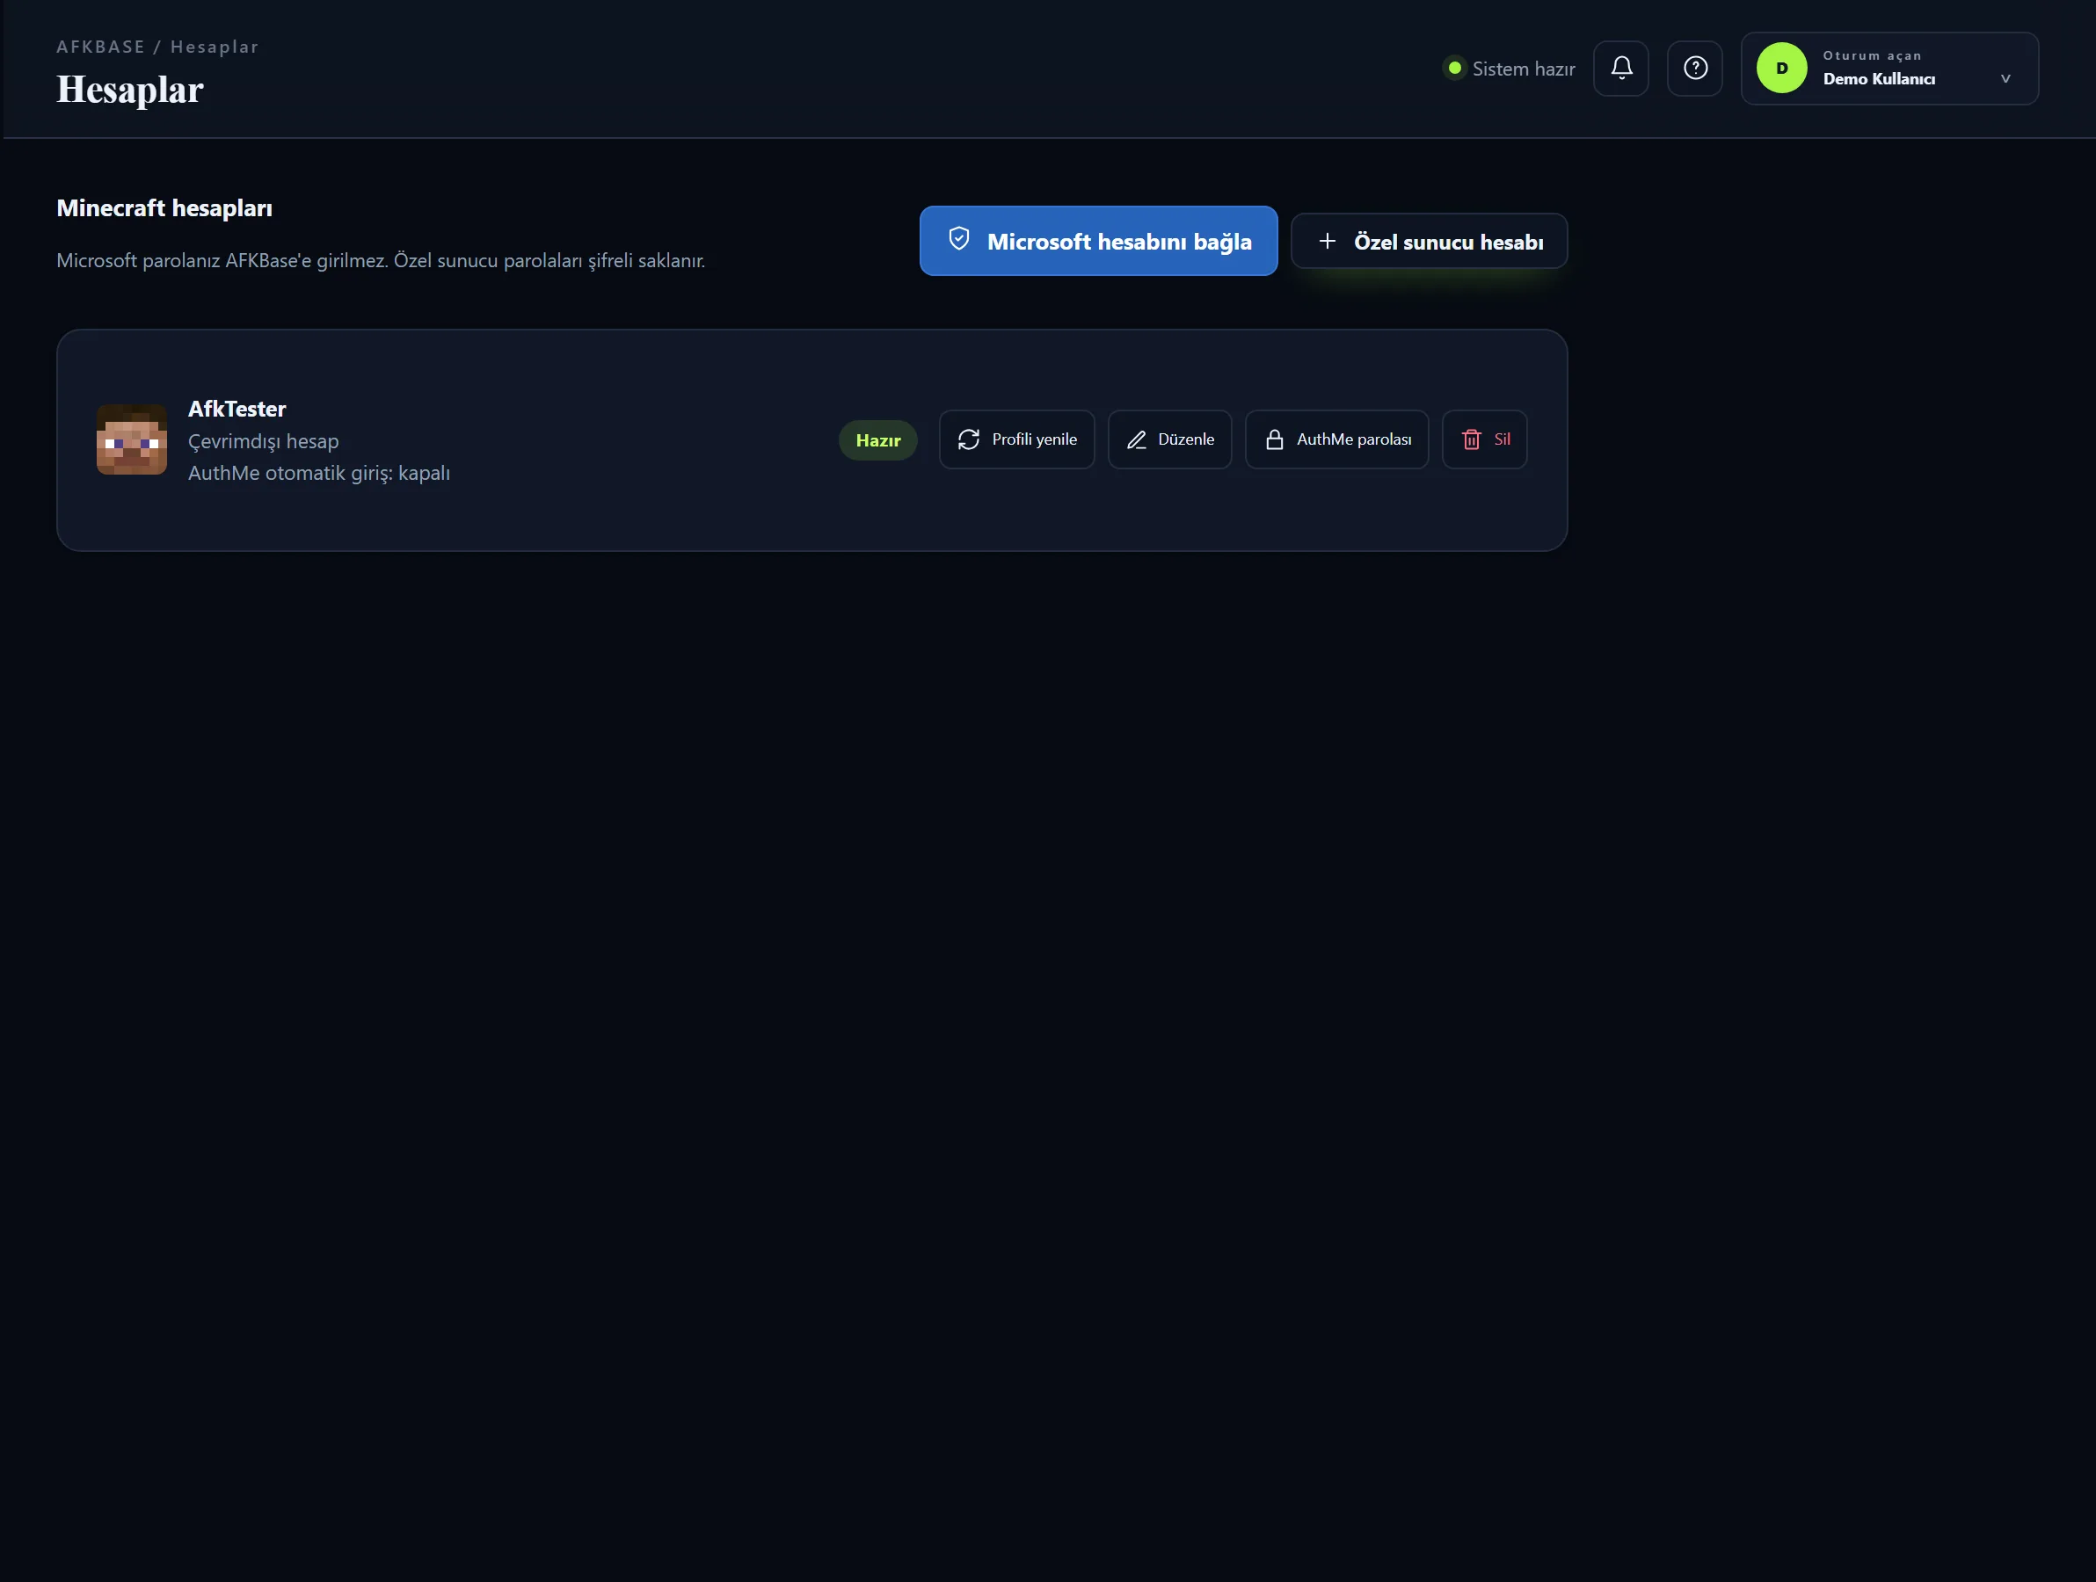
Task: Click the green D user avatar
Action: [x=1781, y=69]
